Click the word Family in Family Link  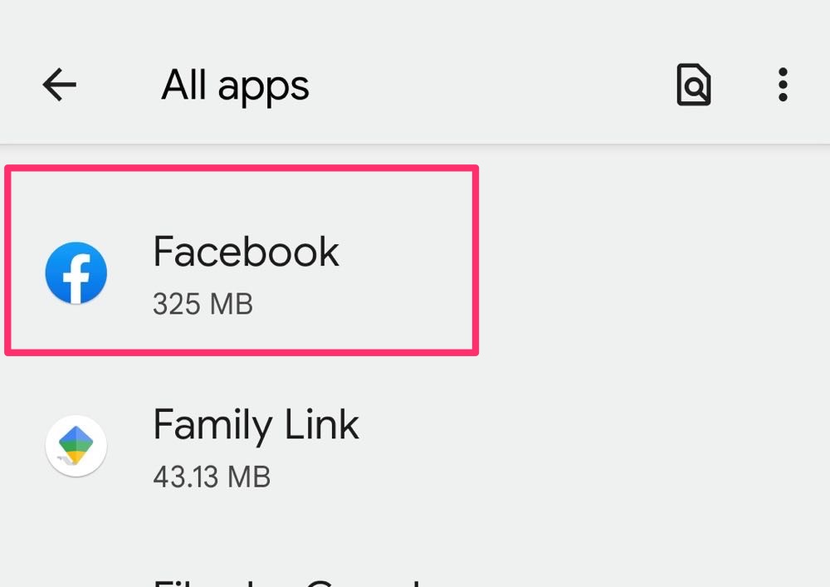tap(212, 425)
